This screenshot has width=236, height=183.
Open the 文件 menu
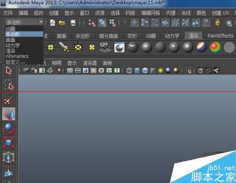[8, 13]
